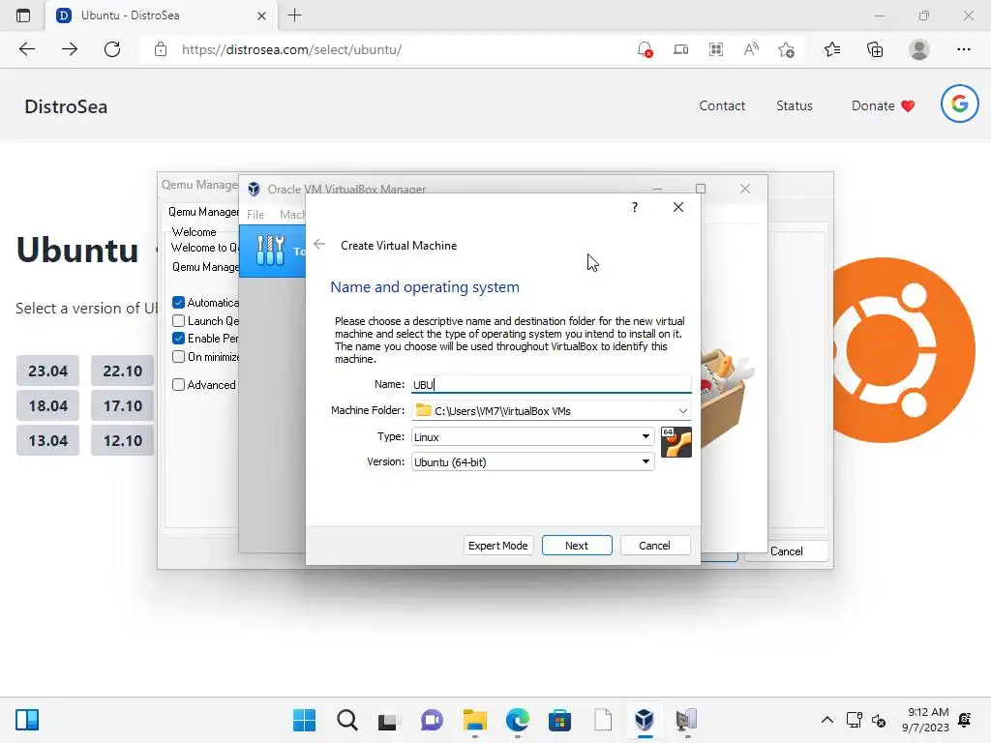Open Microsoft Edge from taskbar

click(x=517, y=720)
